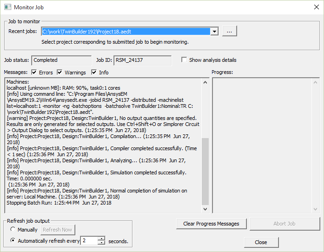Click messages scrollbar up arrow

[205, 82]
